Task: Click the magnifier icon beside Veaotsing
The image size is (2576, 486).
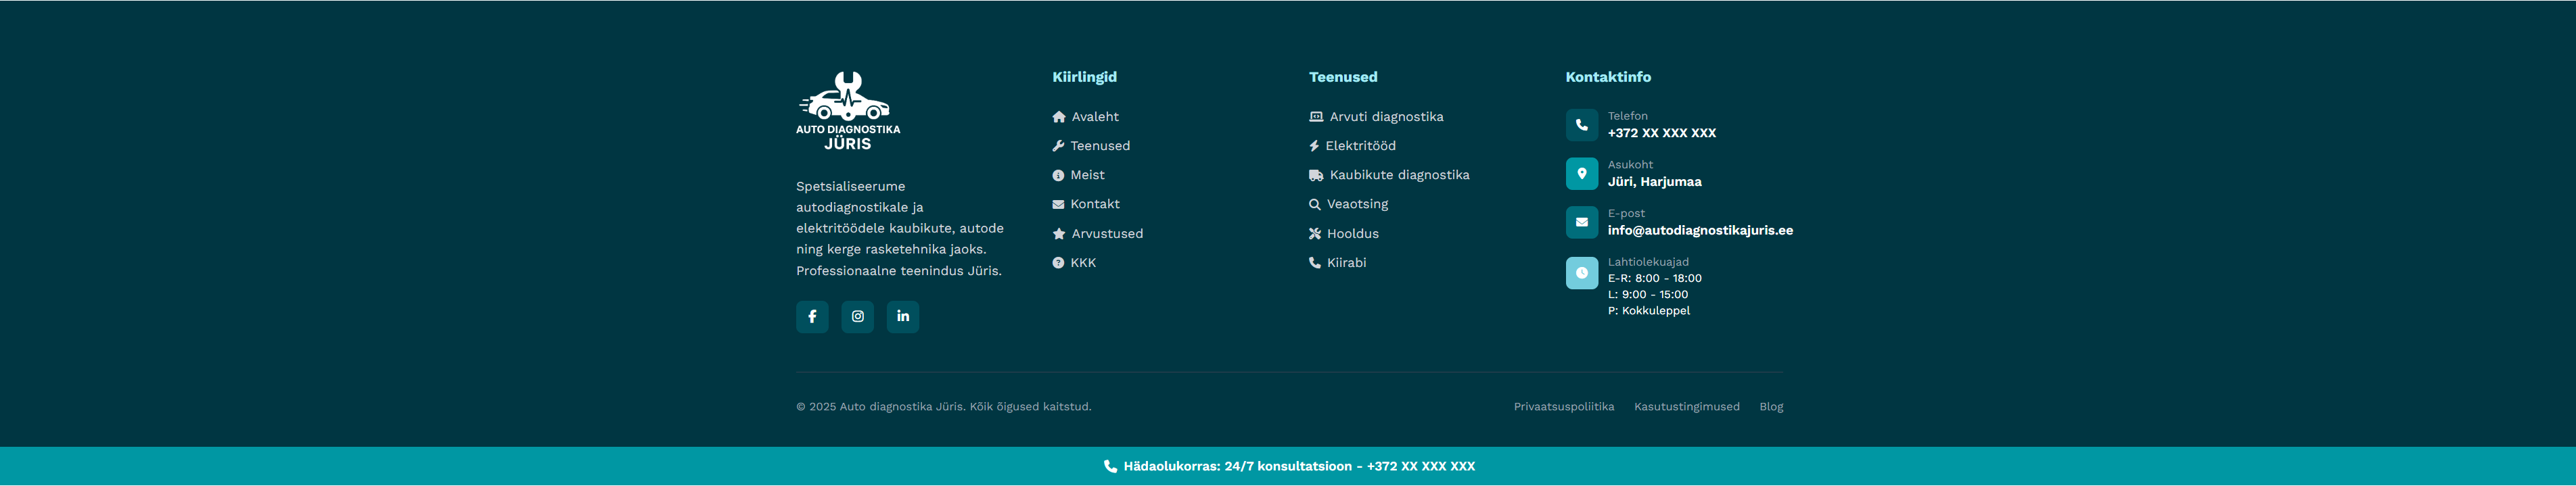Action: pos(1315,204)
